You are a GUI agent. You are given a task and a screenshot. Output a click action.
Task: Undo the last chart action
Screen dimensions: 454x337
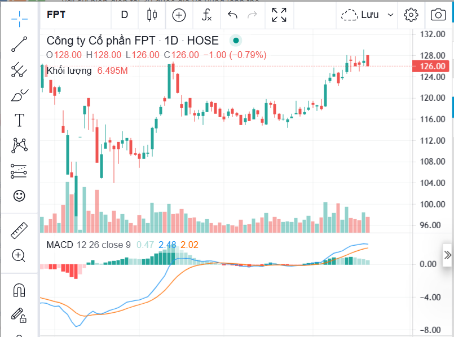(232, 15)
